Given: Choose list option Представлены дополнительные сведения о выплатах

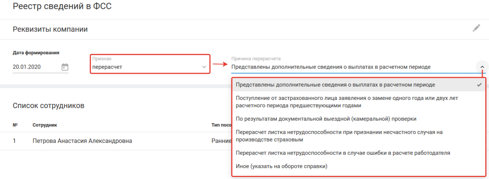Looking at the screenshot, I should (335, 85).
